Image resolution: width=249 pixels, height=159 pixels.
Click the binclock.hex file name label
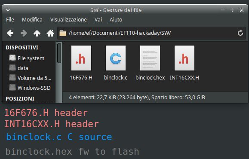click(150, 78)
